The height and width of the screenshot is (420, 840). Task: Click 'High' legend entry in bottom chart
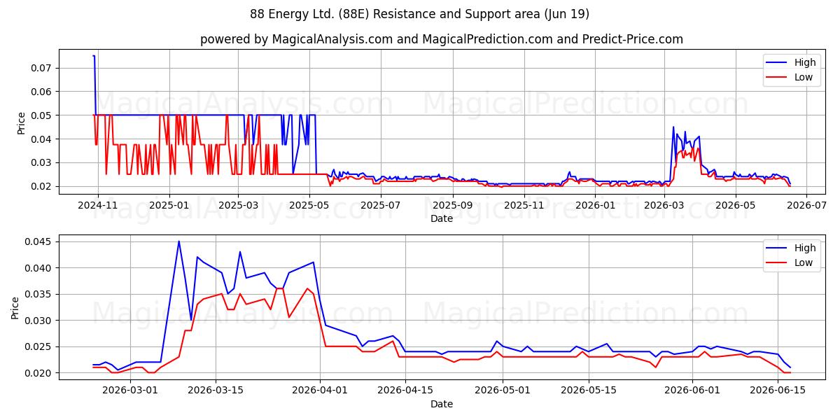[x=805, y=248]
